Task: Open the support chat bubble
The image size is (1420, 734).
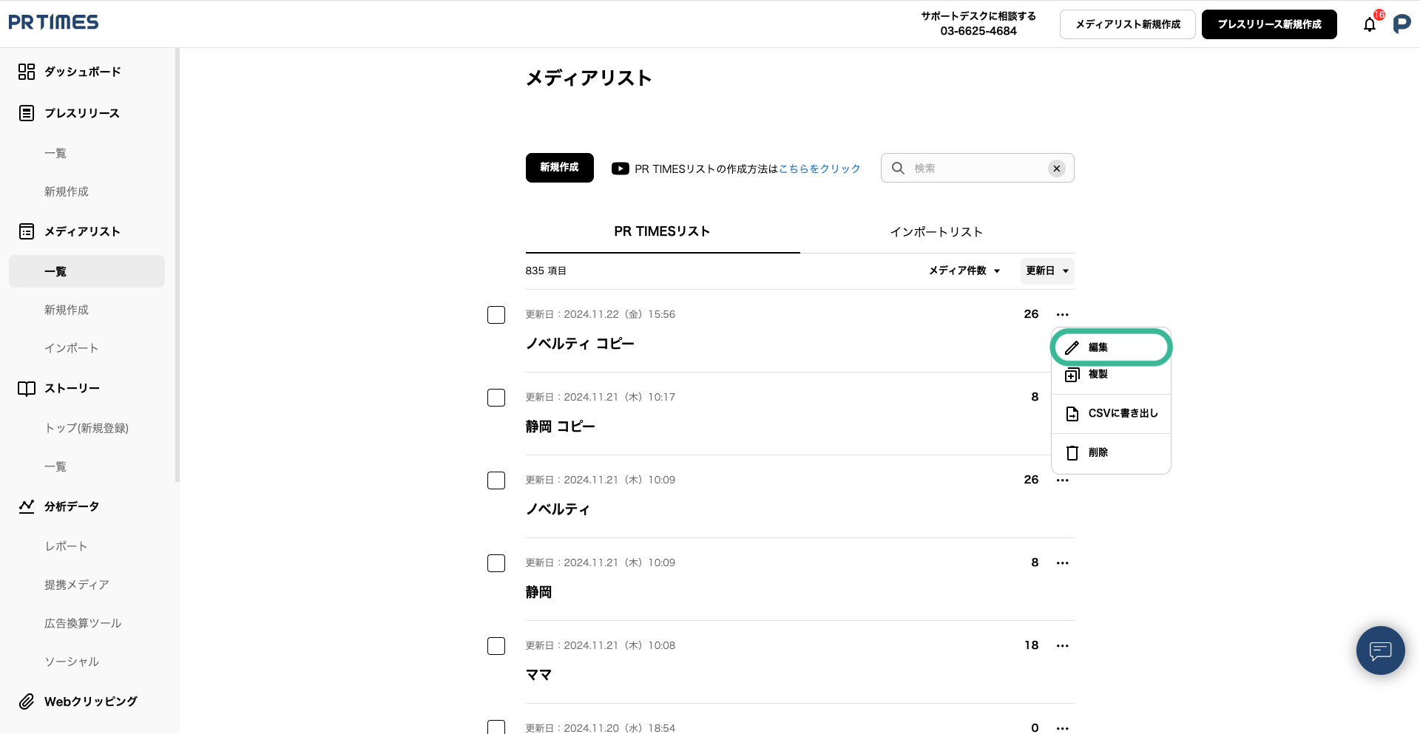Action: tap(1380, 650)
